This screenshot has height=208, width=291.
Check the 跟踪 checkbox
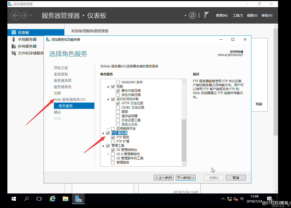pyautogui.click(x=118, y=112)
